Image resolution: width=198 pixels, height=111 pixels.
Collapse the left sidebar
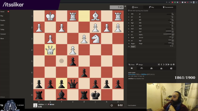click(2, 97)
